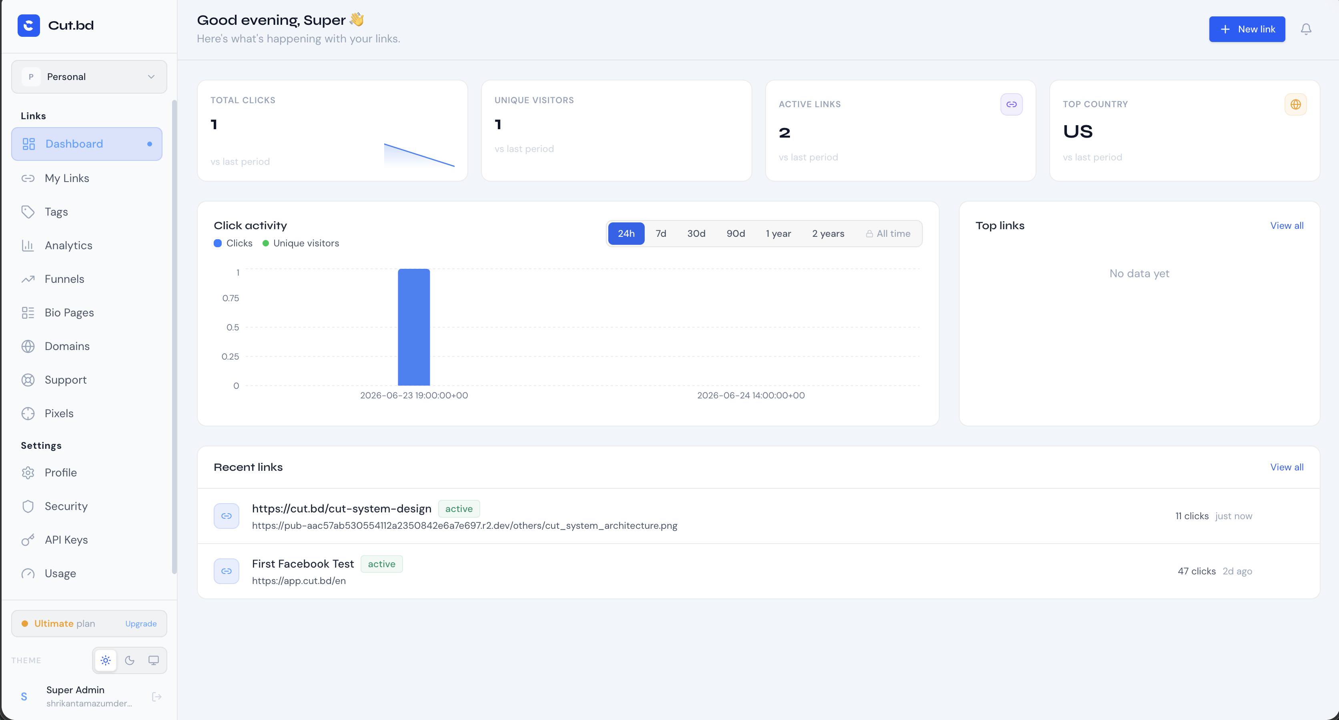Click the API Keys key icon
The height and width of the screenshot is (720, 1339).
(28, 540)
